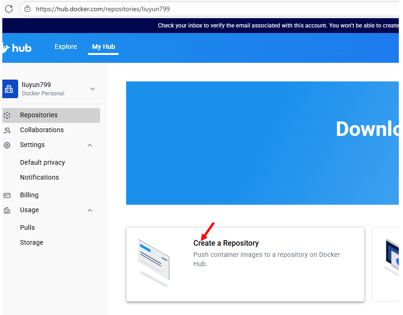This screenshot has height=315, width=403.
Task: Click the Settings label in sidebar
Action: [x=33, y=145]
